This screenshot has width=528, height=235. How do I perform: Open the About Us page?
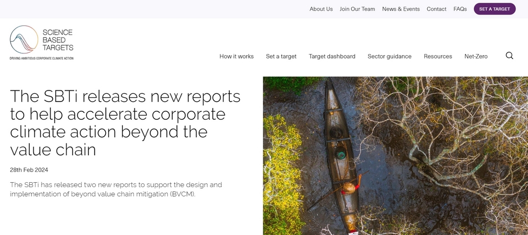(321, 9)
